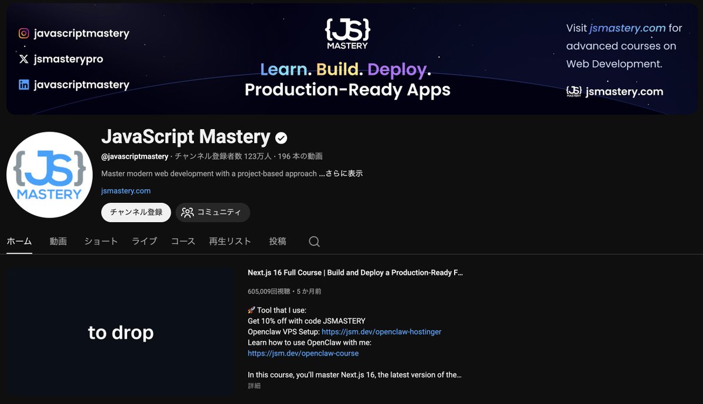Switch to the ショート tab
This screenshot has width=703, height=404.
point(101,241)
